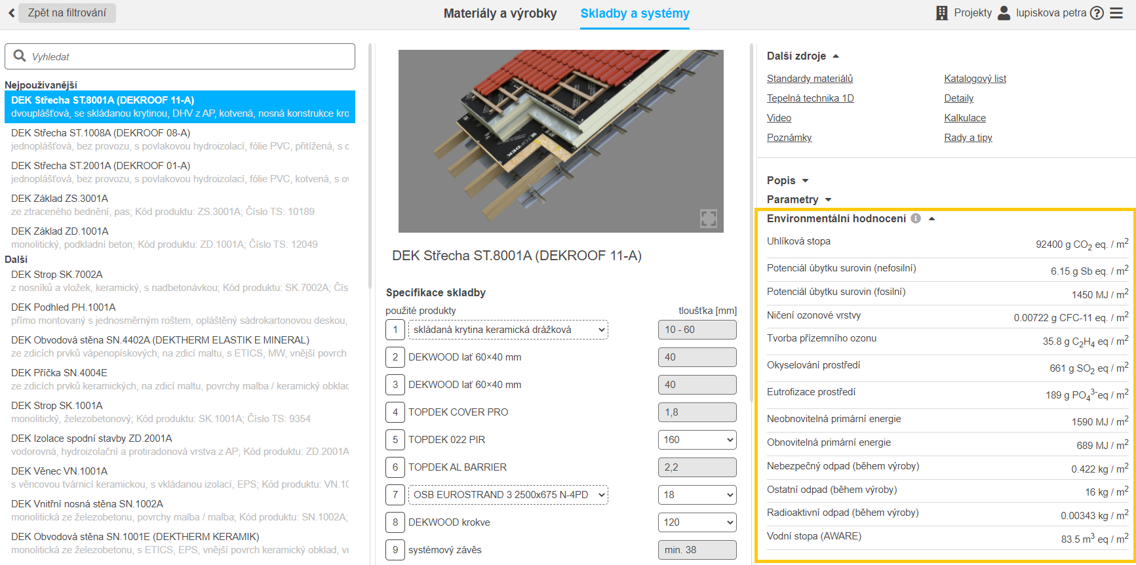The width and height of the screenshot is (1136, 565).
Task: Open the Kalkulace link
Action: pyautogui.click(x=965, y=118)
